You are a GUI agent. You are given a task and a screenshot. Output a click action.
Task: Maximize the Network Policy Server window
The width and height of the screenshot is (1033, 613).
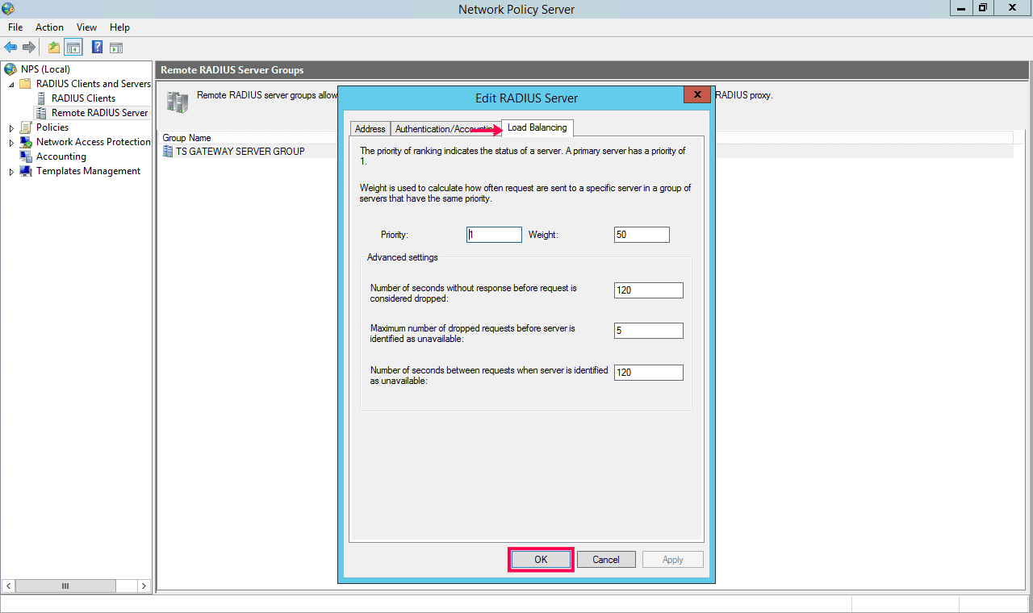(982, 8)
